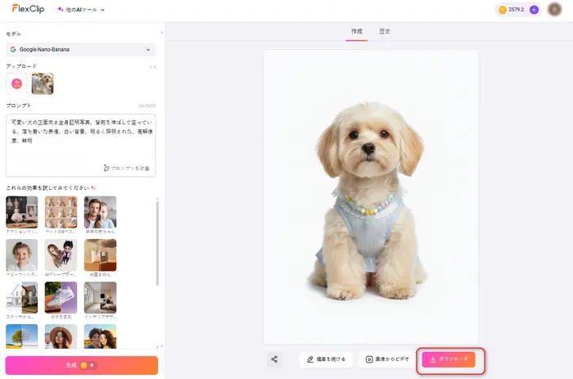Click the share icon button
The width and height of the screenshot is (573, 379).
[274, 359]
